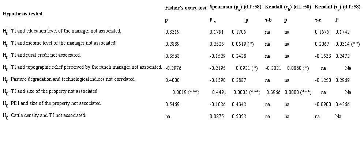Click the Fisher value 0.0019 (***)
This screenshot has height=163, width=364.
185,92
